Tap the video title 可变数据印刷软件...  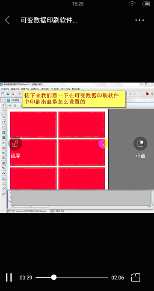coord(49,20)
